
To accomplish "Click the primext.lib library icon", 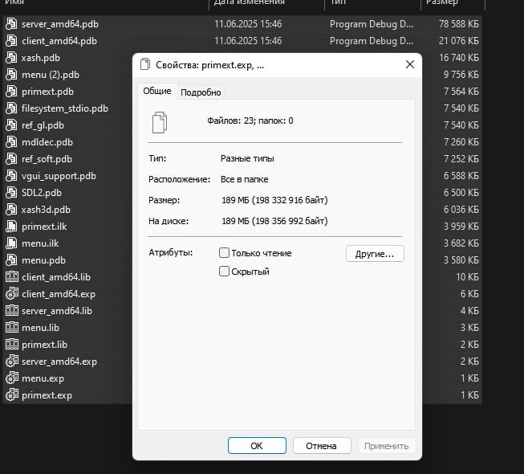I will coord(11,345).
